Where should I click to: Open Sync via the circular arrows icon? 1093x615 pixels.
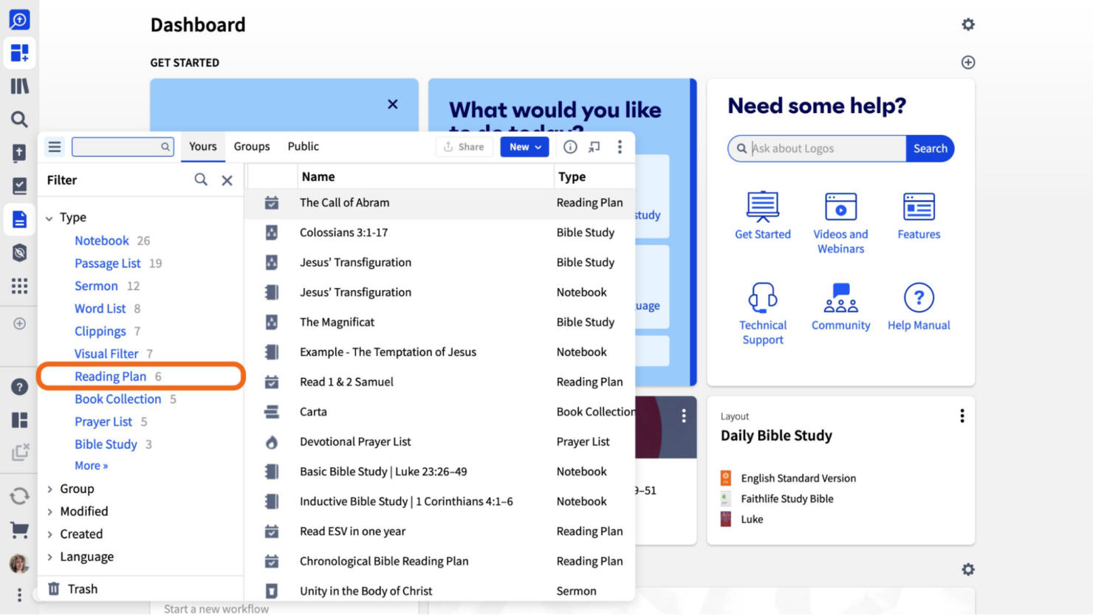[x=19, y=495]
